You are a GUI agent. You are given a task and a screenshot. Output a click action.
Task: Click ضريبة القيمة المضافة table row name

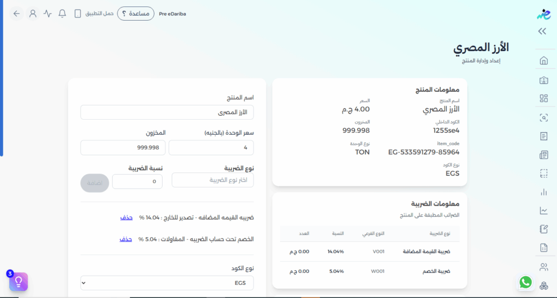[426, 251]
